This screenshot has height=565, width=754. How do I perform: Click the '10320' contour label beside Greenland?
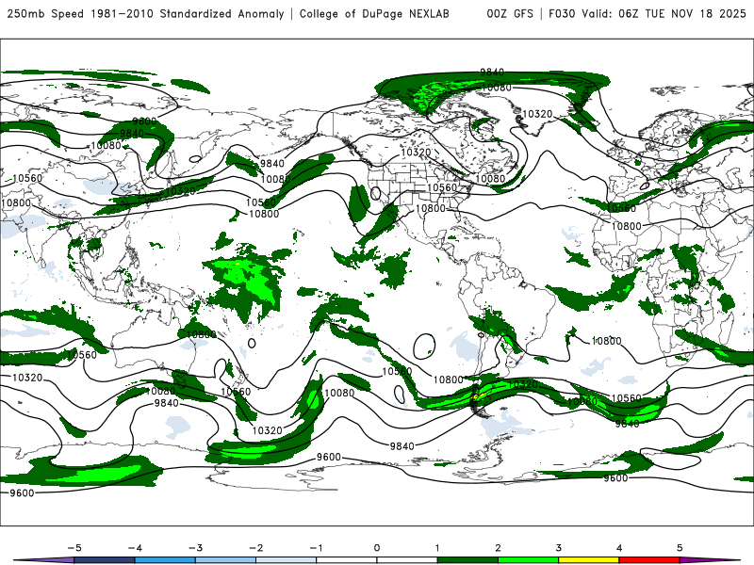click(x=537, y=114)
